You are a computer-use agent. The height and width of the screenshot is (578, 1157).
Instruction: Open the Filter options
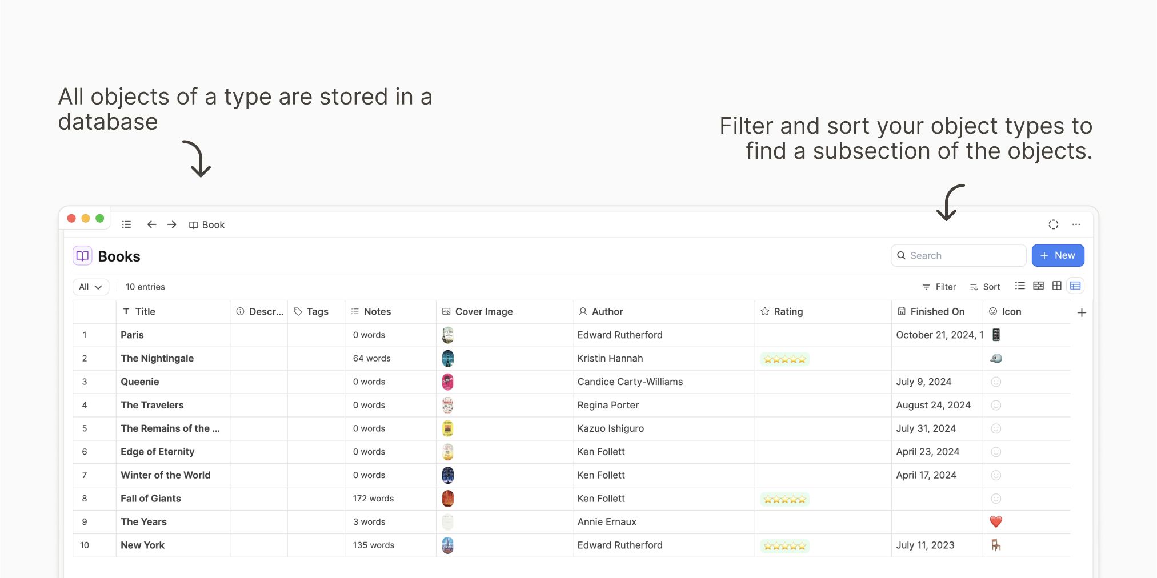tap(939, 286)
